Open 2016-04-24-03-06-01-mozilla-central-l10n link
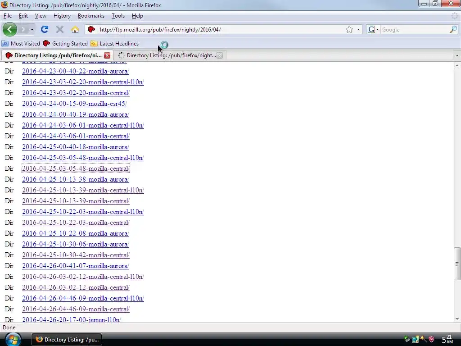 tap(83, 125)
